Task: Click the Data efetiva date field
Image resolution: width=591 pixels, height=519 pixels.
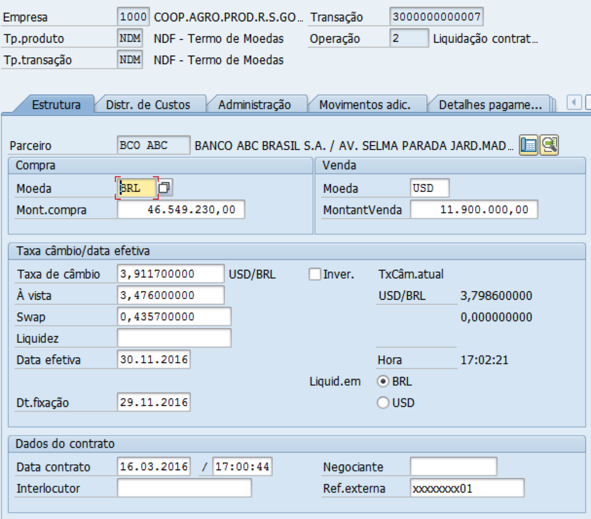Action: [154, 360]
